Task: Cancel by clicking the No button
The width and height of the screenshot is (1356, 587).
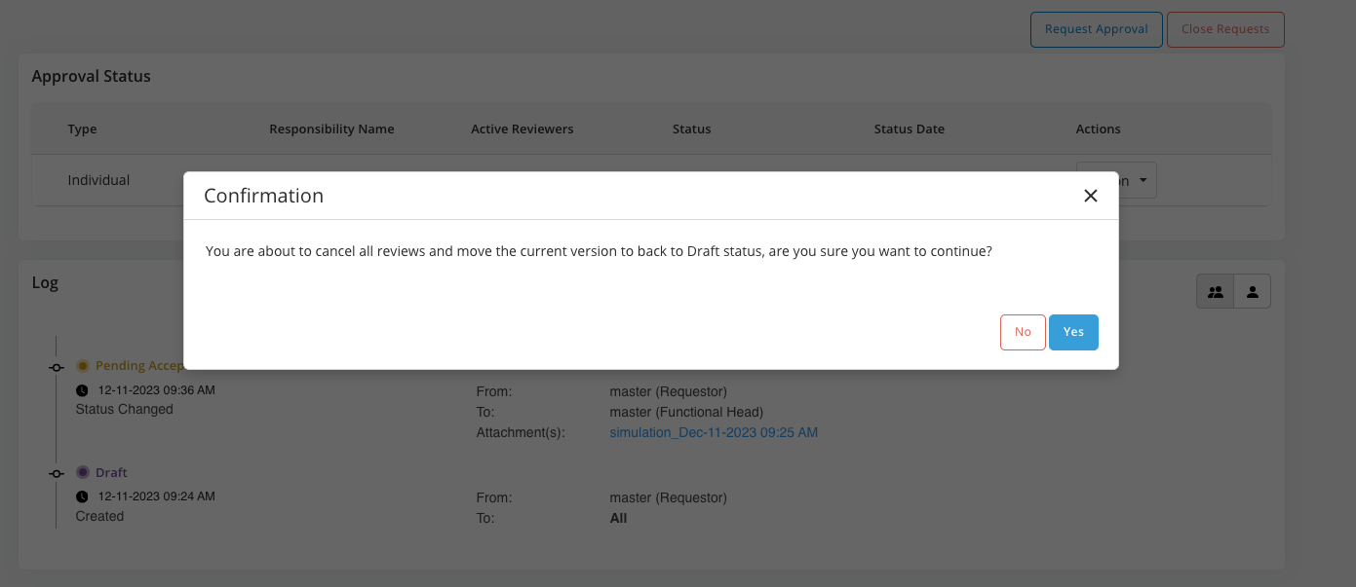Action: click(1023, 332)
